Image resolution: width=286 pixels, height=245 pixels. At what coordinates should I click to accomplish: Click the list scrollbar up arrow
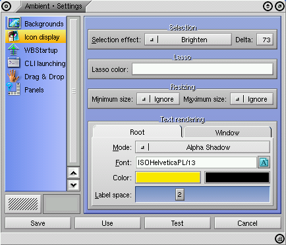(x=73, y=173)
